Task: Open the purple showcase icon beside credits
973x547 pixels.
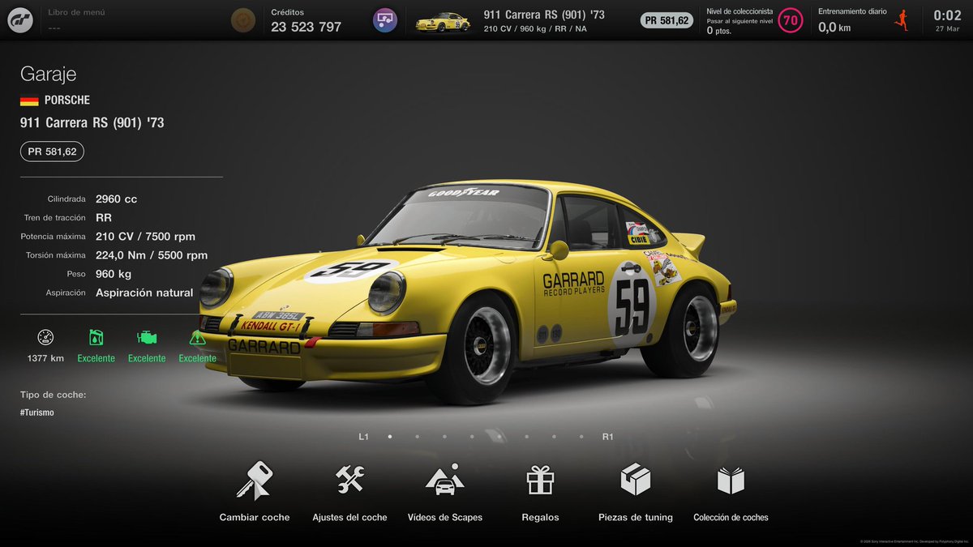Action: (384, 20)
